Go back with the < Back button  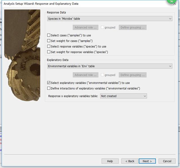point(130,161)
